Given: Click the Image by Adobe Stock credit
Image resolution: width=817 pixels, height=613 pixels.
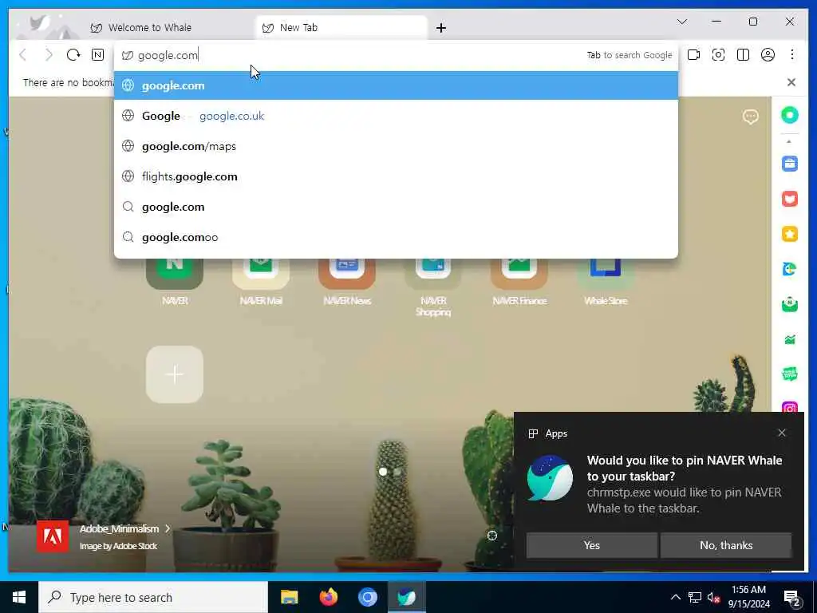Looking at the screenshot, I should (x=118, y=546).
